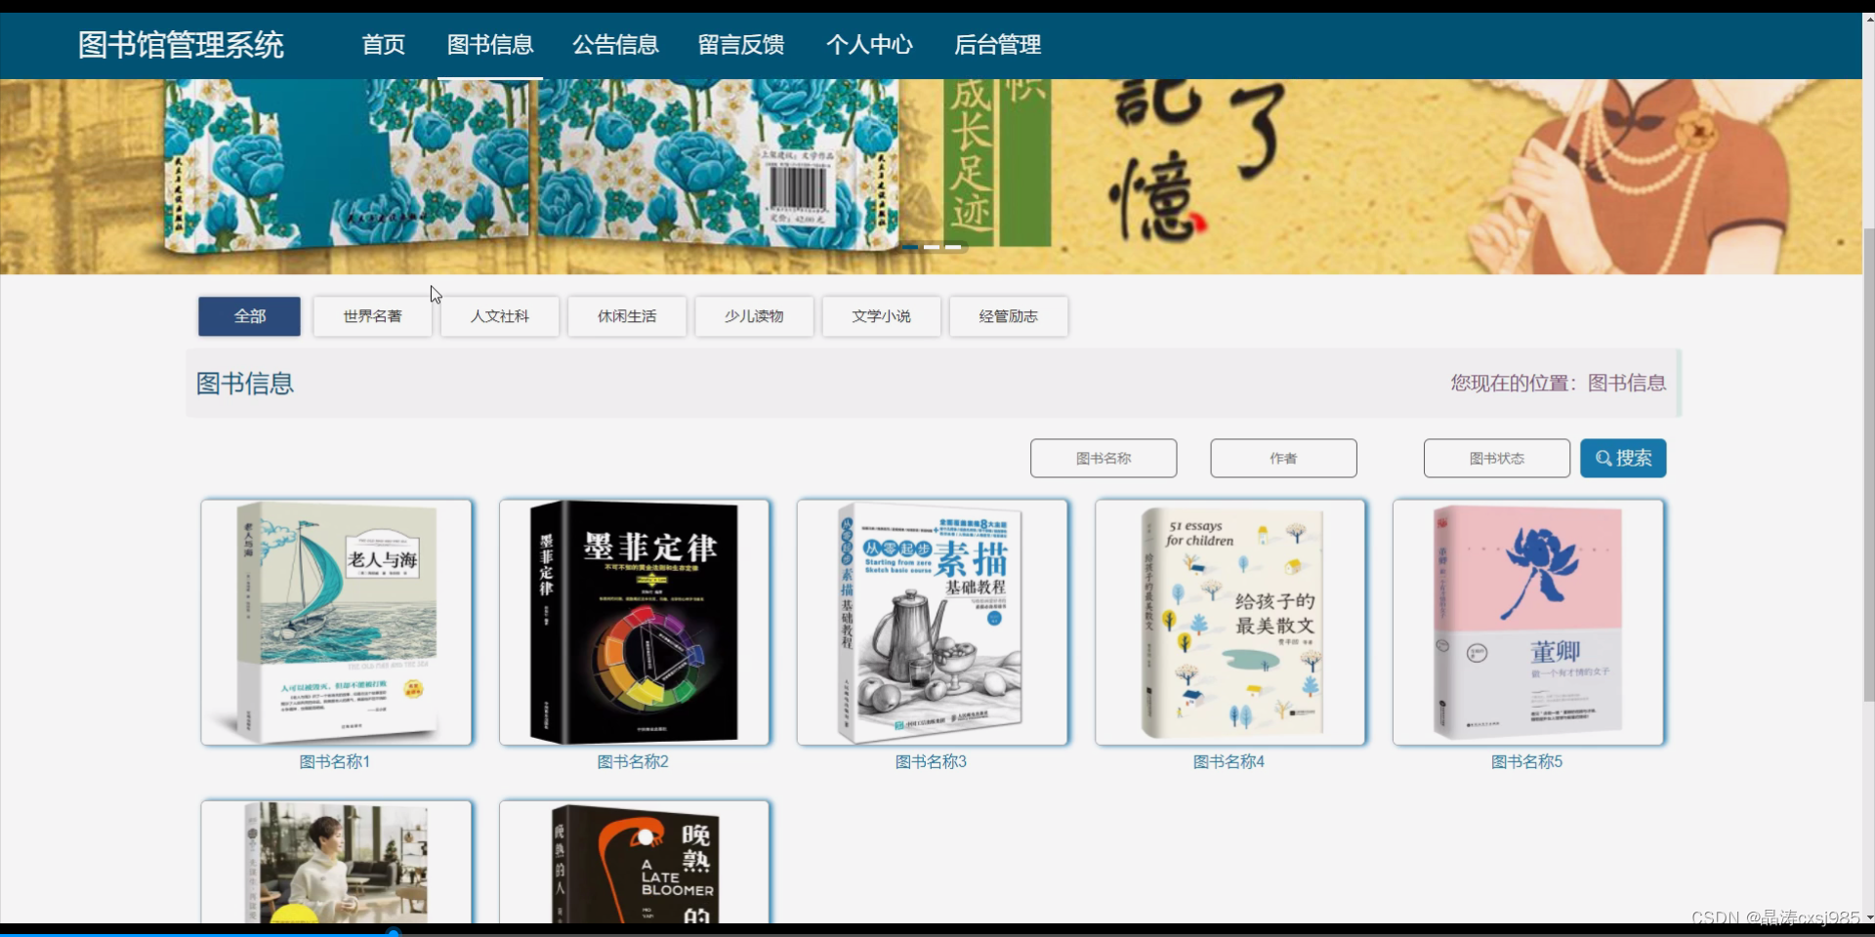This screenshot has width=1875, height=937.
Task: Open 后台管理 from the navigation bar
Action: point(997,45)
